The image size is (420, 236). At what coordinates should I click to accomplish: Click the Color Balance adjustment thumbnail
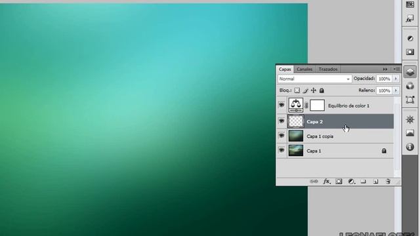coord(296,105)
